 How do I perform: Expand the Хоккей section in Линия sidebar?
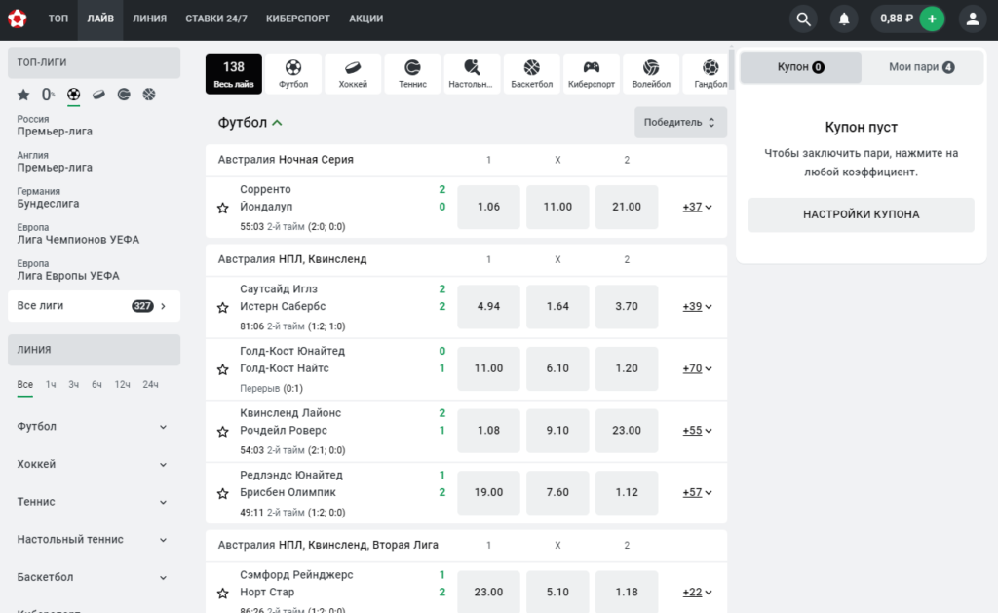[93, 464]
